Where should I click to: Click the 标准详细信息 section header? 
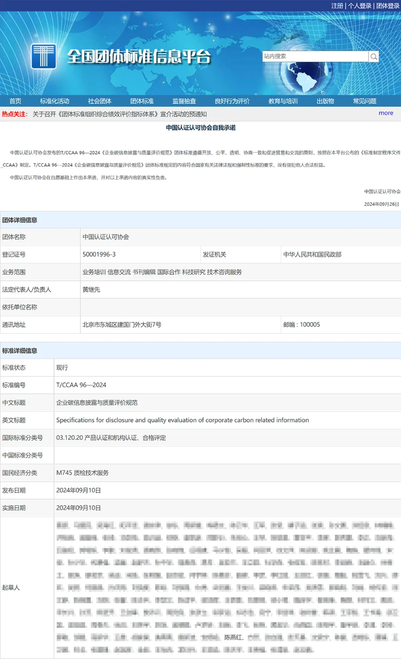pyautogui.click(x=20, y=351)
